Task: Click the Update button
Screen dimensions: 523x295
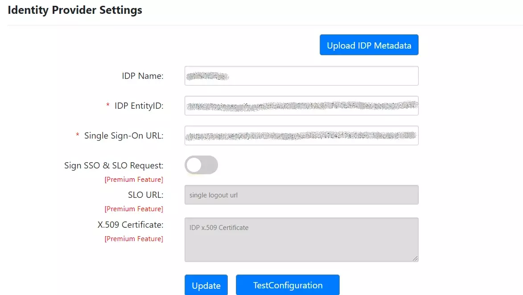Action: 206,285
